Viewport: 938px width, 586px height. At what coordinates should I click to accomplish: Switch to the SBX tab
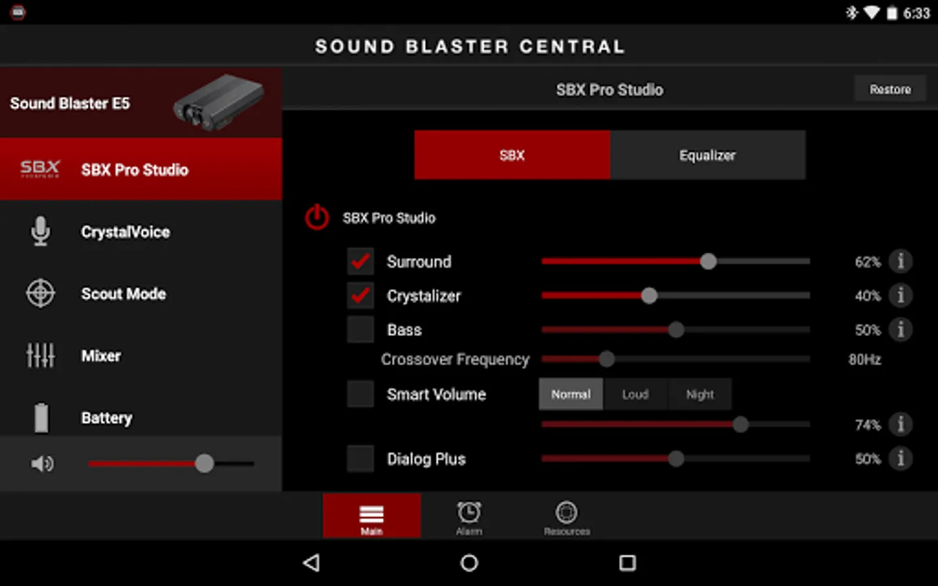click(x=512, y=155)
